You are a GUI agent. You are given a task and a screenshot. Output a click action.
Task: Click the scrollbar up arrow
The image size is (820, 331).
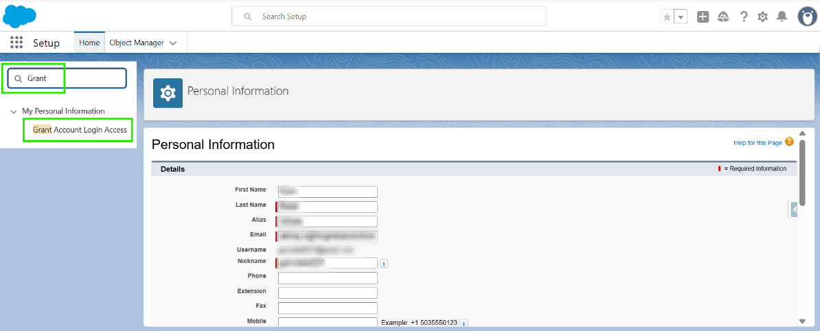pos(802,134)
